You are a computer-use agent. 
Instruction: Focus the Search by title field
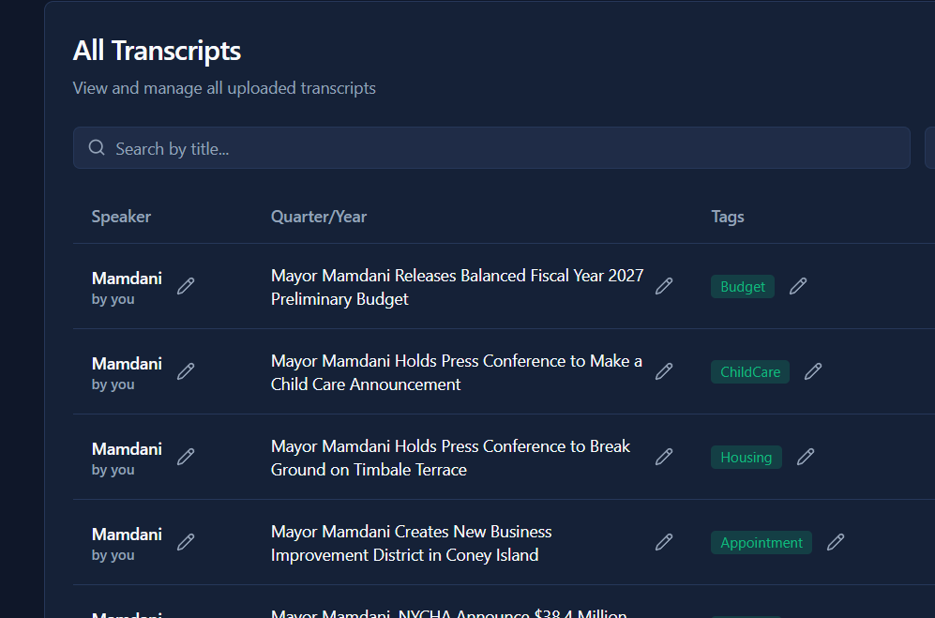[x=491, y=147]
